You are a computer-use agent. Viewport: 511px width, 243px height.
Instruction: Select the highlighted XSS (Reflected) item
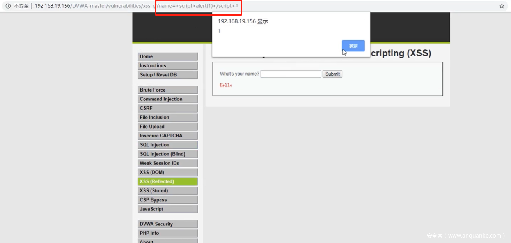[x=168, y=181]
